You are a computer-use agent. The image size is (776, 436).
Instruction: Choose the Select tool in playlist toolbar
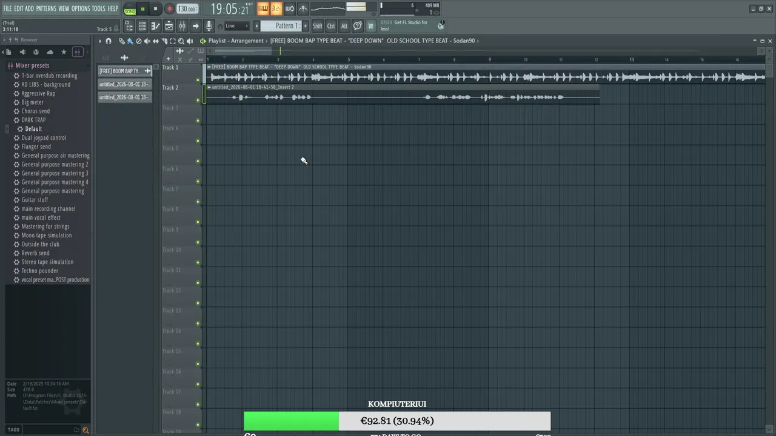173,41
